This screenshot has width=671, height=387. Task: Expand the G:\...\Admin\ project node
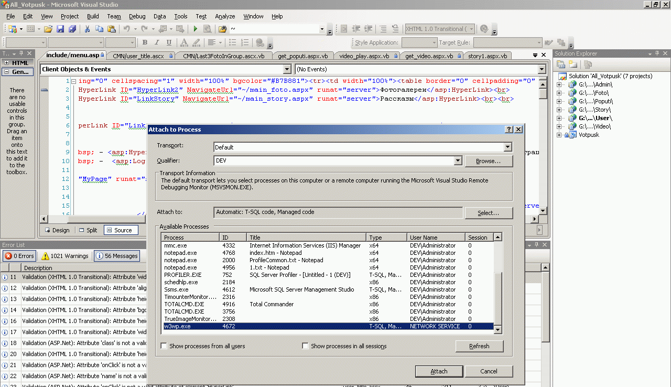(559, 84)
